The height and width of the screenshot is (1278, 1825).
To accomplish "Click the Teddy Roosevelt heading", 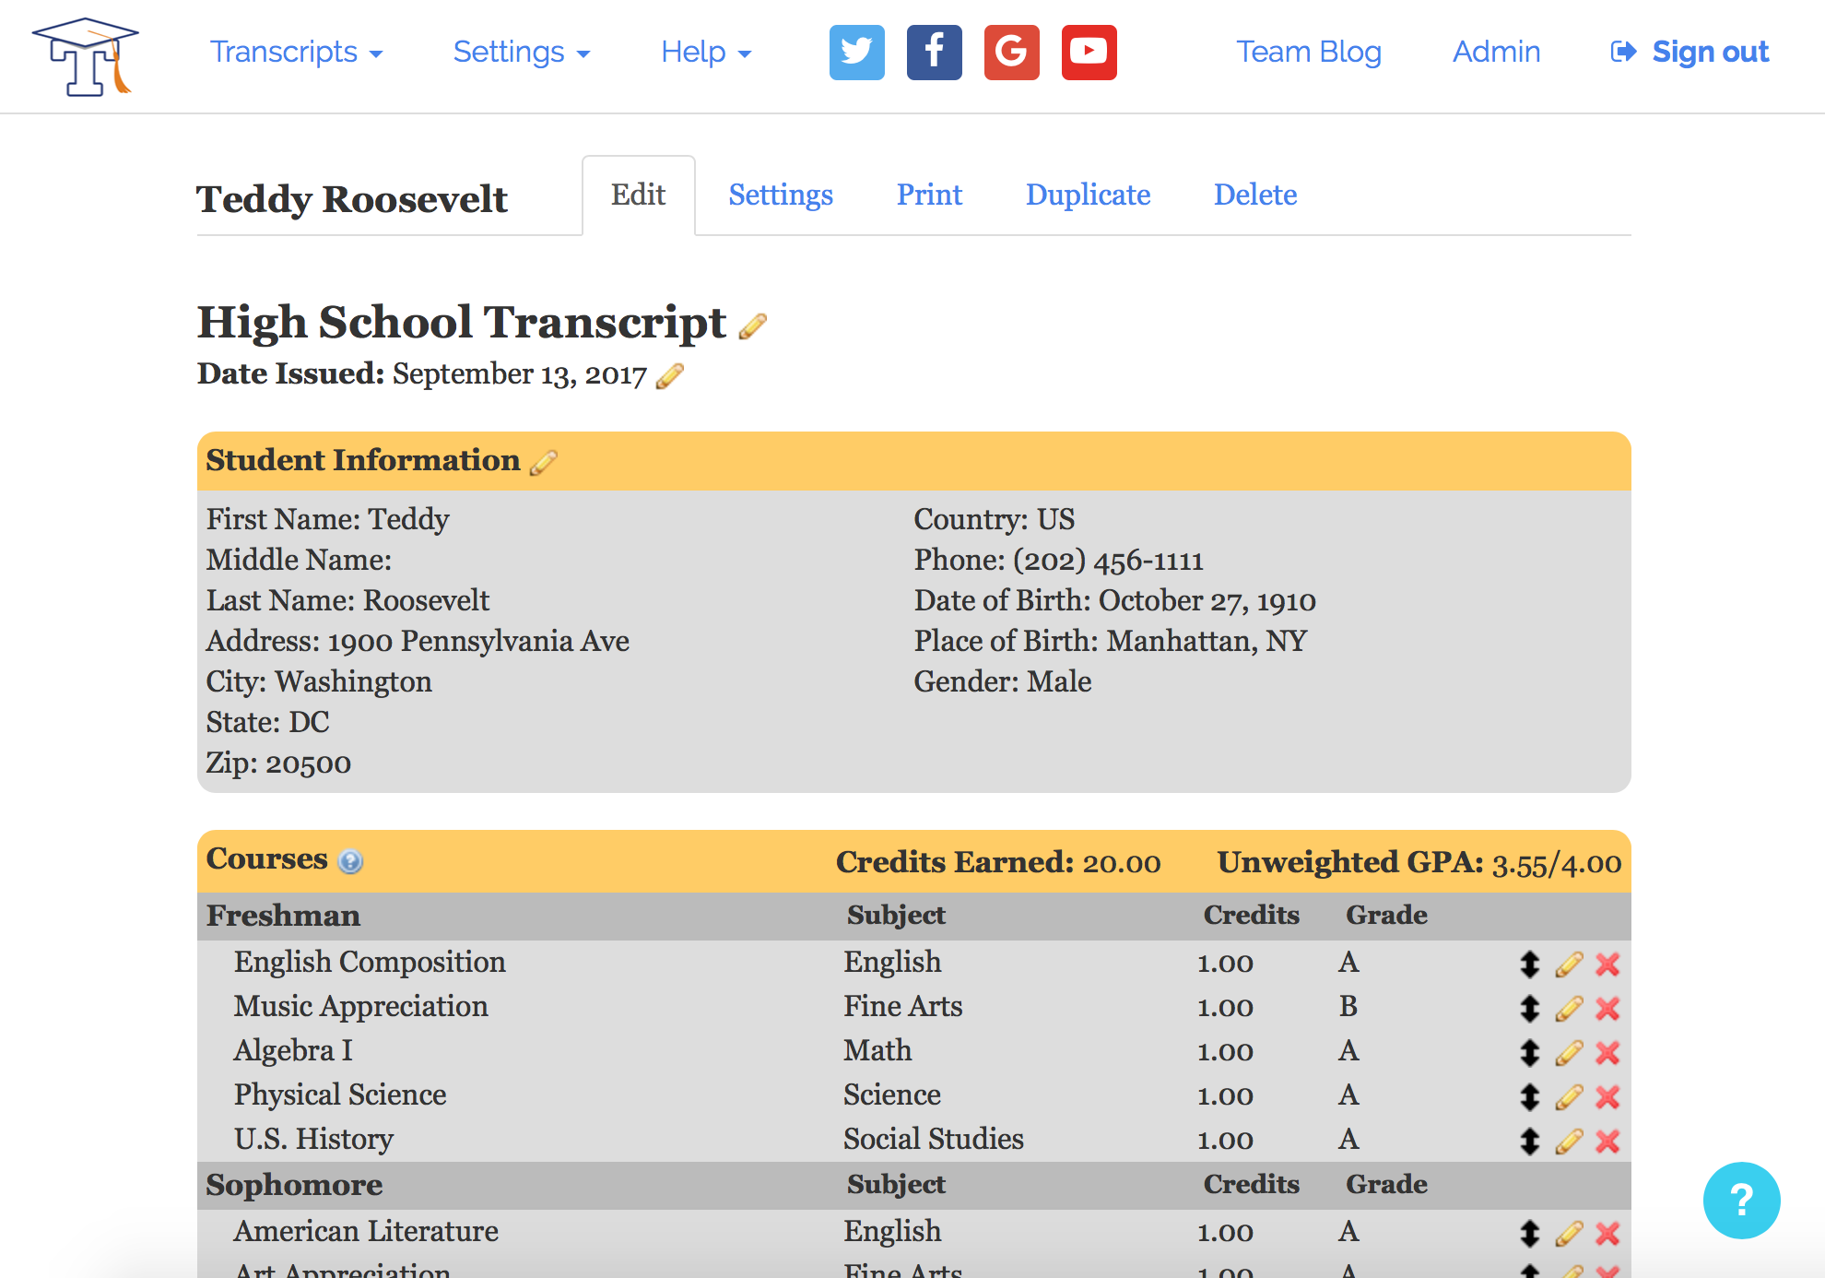I will [x=352, y=199].
